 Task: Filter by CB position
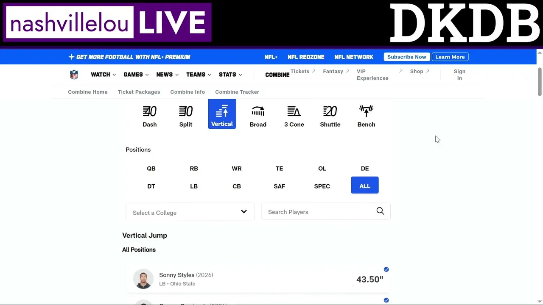click(x=237, y=186)
